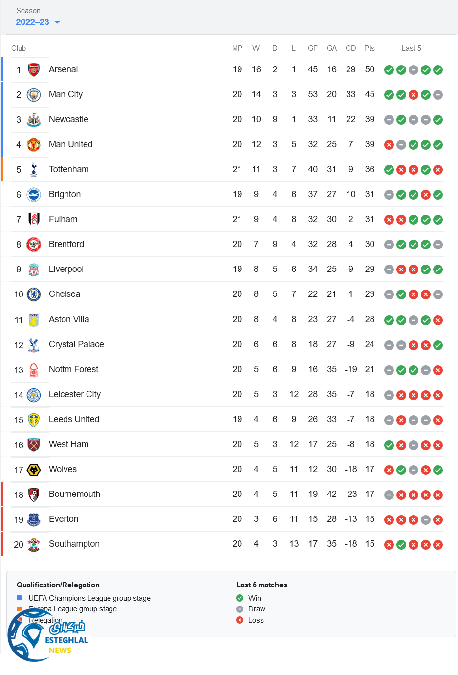The image size is (458, 675).
Task: Click Southampton's first Last 5 loss icon
Action: [389, 545]
